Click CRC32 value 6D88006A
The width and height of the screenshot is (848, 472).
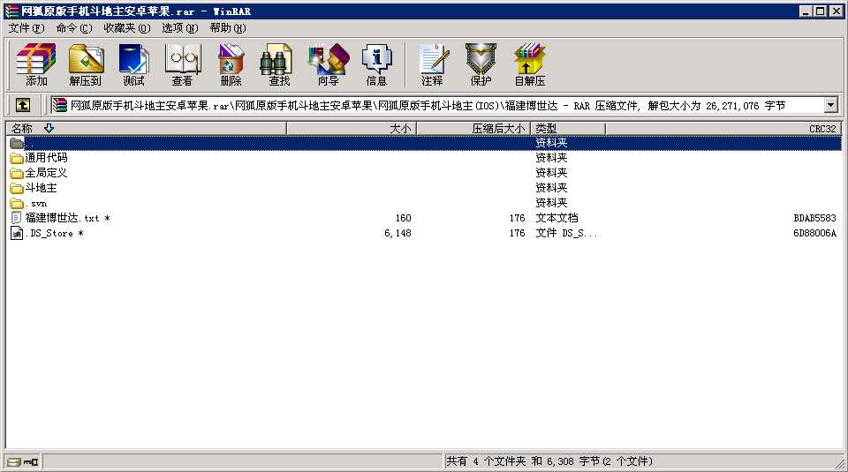(814, 233)
